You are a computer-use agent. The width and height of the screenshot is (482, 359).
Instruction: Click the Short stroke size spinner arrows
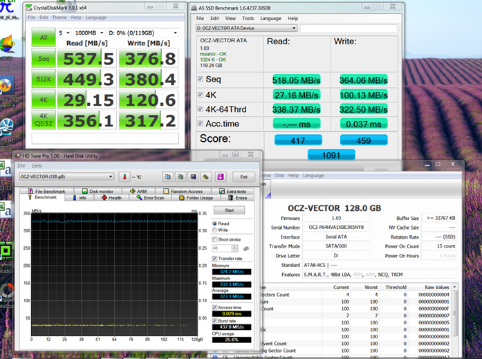point(235,248)
